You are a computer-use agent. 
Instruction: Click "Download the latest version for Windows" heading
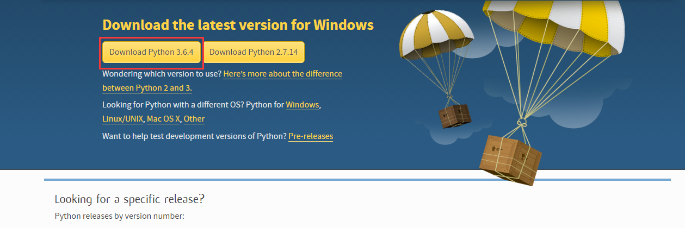pos(238,25)
